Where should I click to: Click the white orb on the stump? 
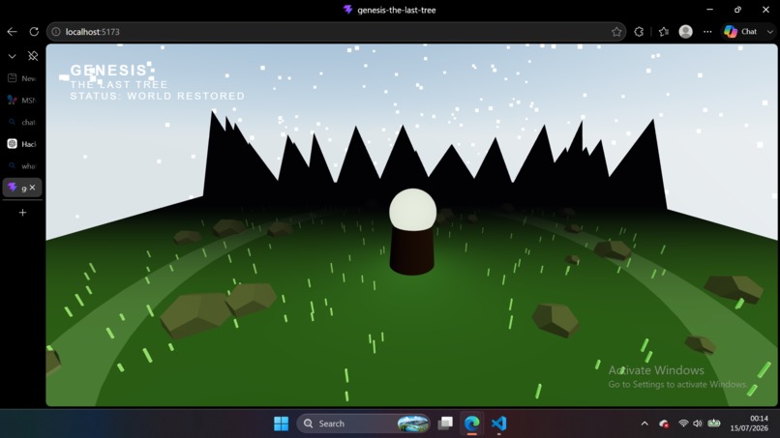412,209
